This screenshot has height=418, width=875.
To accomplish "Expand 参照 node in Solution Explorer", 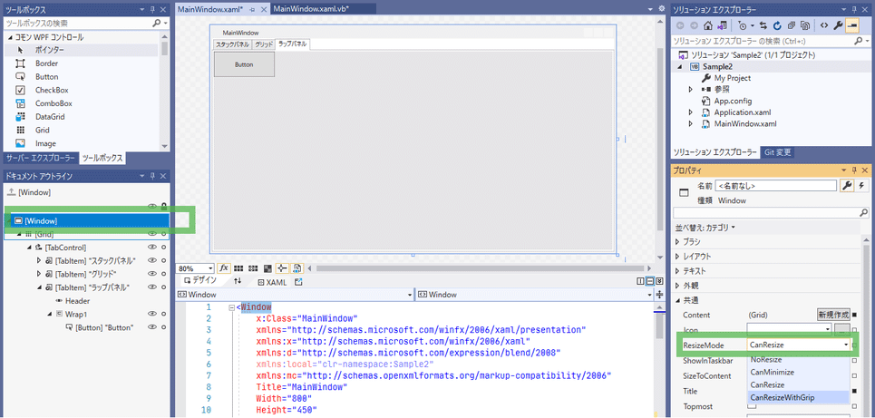I will (691, 89).
